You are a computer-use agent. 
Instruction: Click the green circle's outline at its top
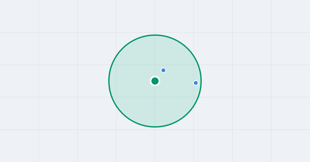(x=155, y=35)
